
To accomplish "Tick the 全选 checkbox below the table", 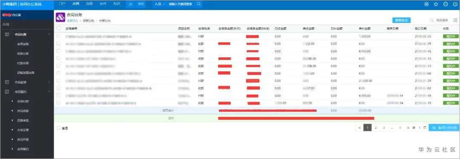I will pos(59,128).
